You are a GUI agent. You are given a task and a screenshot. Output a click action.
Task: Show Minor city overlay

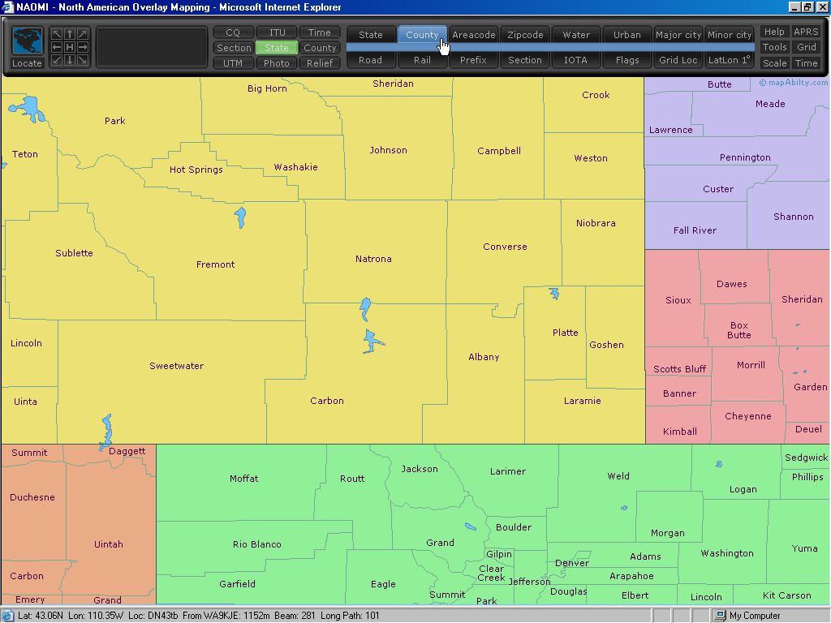(x=730, y=34)
